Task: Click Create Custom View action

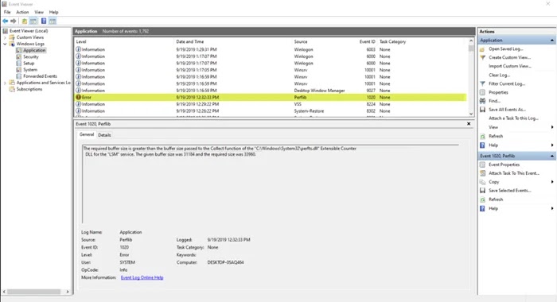Action: point(509,57)
